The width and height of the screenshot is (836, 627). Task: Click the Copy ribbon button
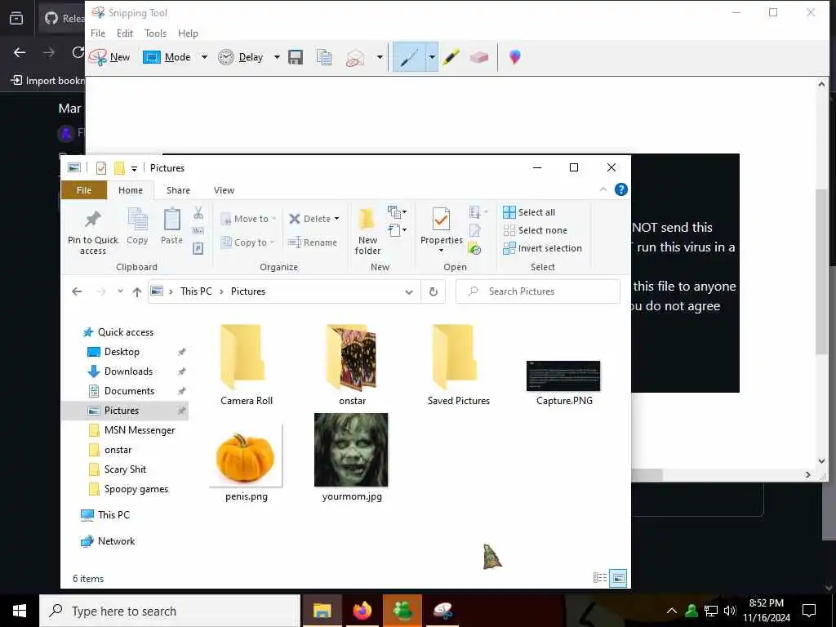click(x=137, y=227)
